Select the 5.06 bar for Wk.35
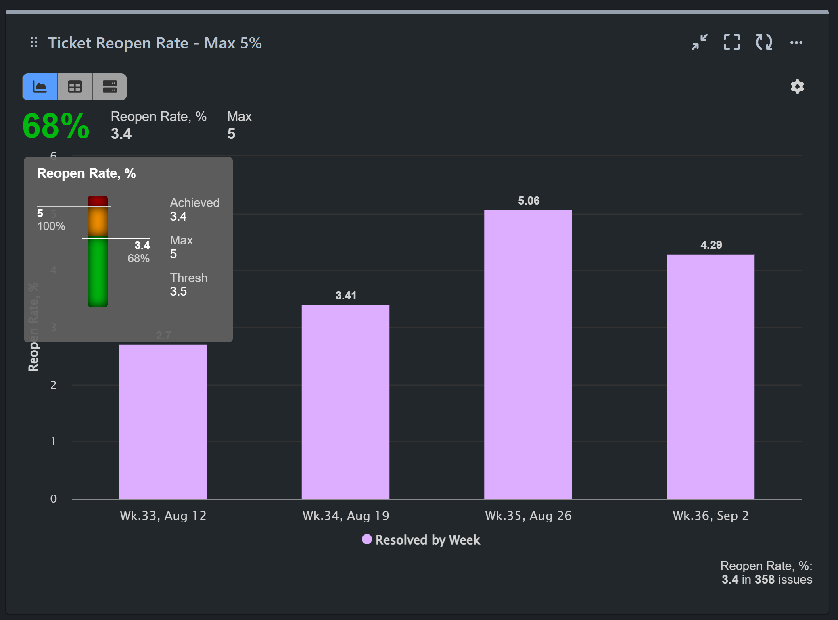 (528, 355)
